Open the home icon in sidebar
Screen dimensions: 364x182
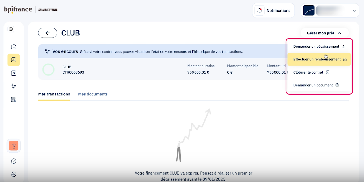[x=14, y=47]
